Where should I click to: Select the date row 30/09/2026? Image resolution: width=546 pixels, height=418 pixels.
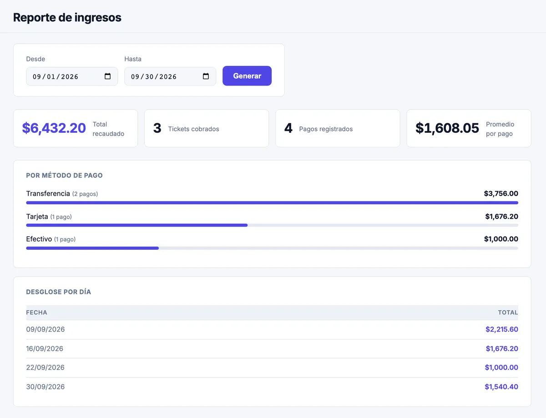coord(272,387)
